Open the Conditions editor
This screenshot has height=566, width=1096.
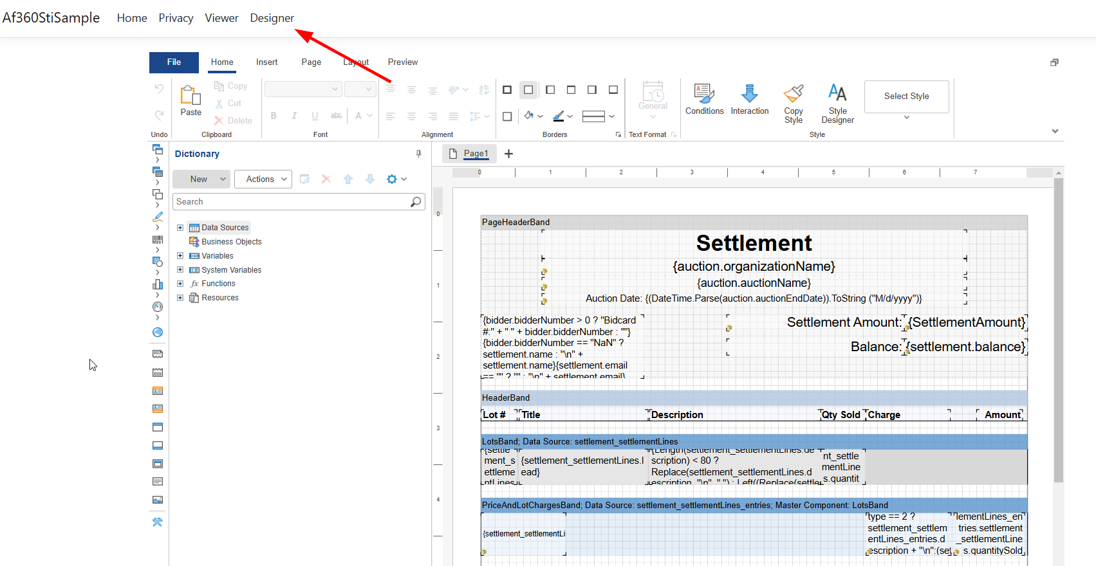click(704, 100)
